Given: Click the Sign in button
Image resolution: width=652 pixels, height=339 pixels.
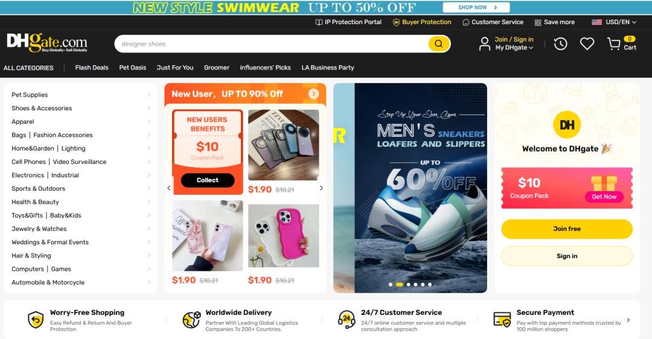Looking at the screenshot, I should point(567,256).
